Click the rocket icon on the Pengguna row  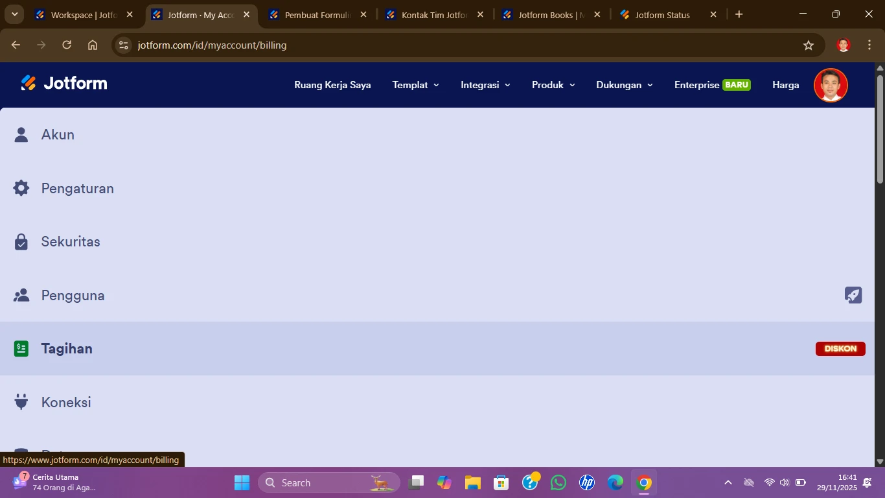click(x=854, y=295)
